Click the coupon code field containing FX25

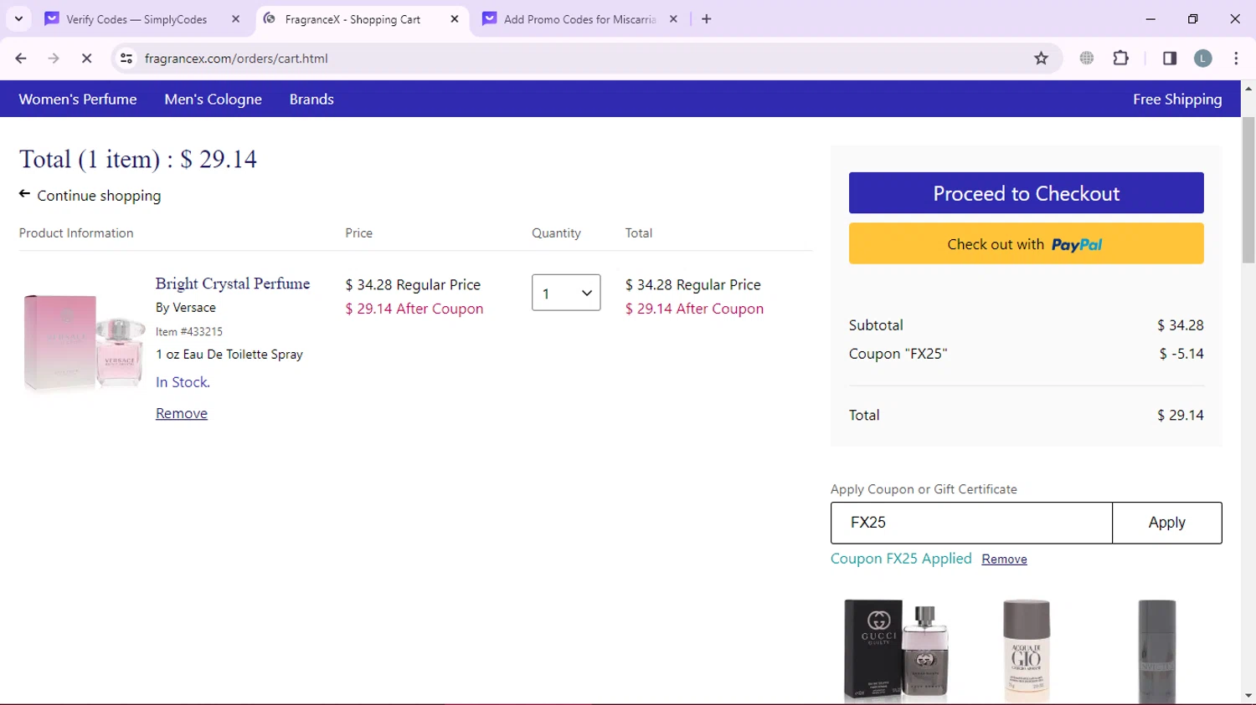[971, 523]
